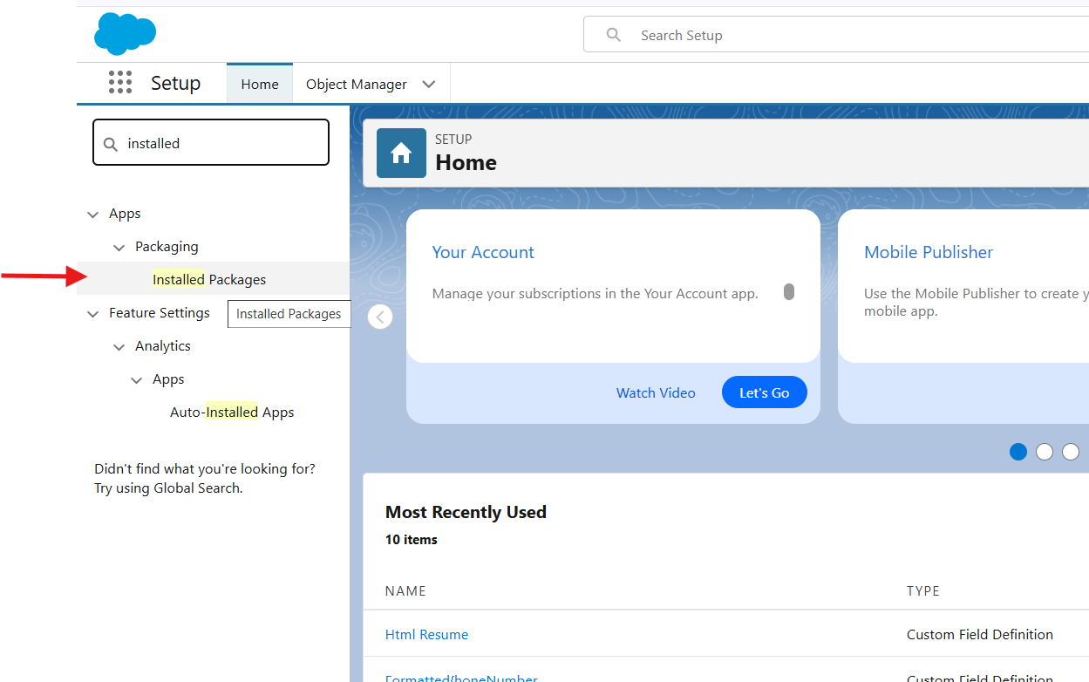Click the Most Recently Used heading
This screenshot has width=1089, height=682.
tap(466, 512)
